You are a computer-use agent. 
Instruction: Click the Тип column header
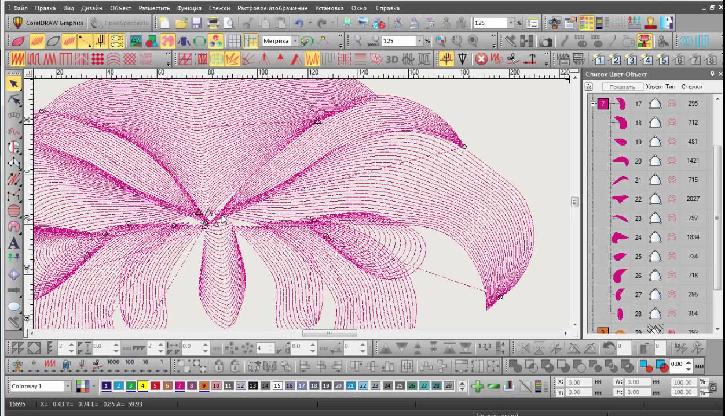point(671,87)
